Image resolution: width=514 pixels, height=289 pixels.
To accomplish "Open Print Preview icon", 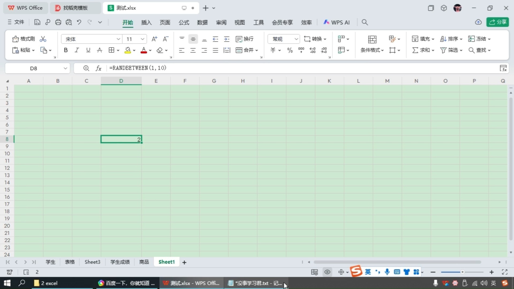I will coord(69,22).
